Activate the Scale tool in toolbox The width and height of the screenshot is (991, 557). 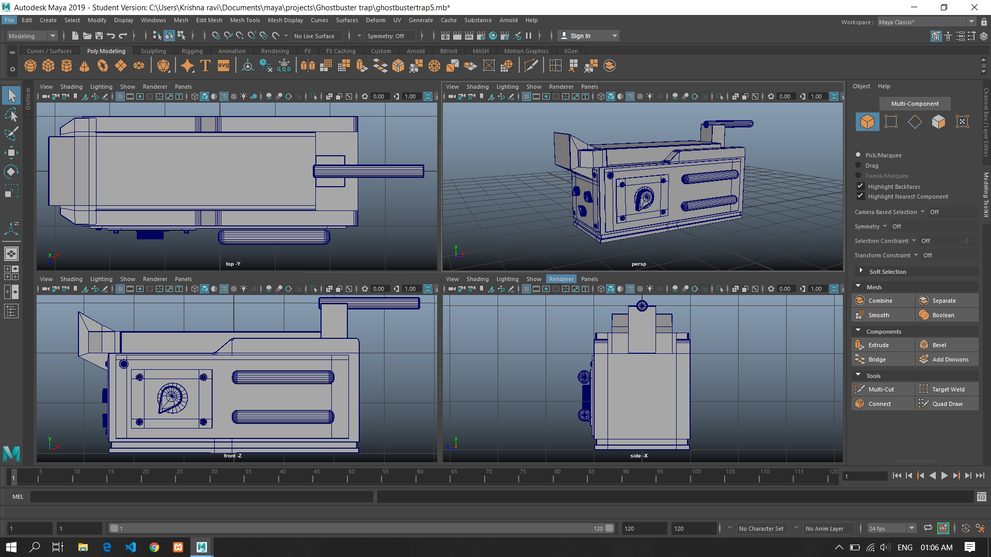11,191
